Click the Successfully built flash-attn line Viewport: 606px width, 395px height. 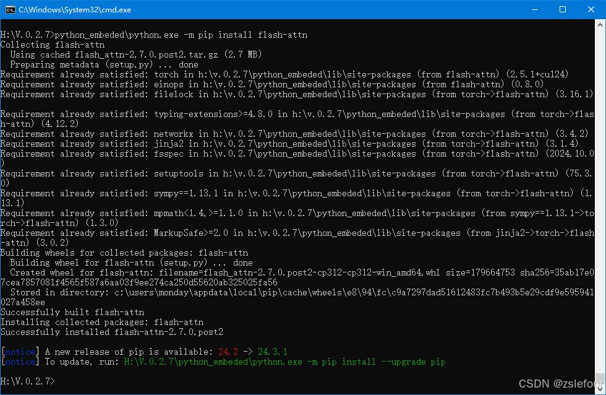tap(73, 312)
